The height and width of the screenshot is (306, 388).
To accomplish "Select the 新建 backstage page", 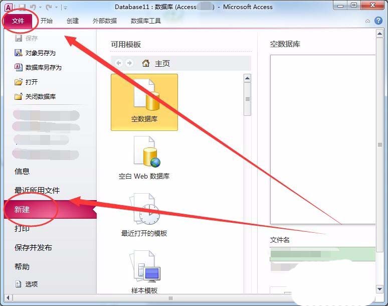I will (x=50, y=210).
